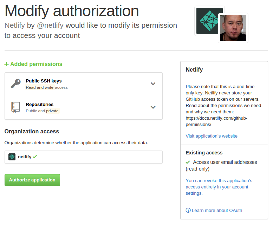Click the green checkmark under Existing access
This screenshot has height=226, width=273.
(188, 162)
